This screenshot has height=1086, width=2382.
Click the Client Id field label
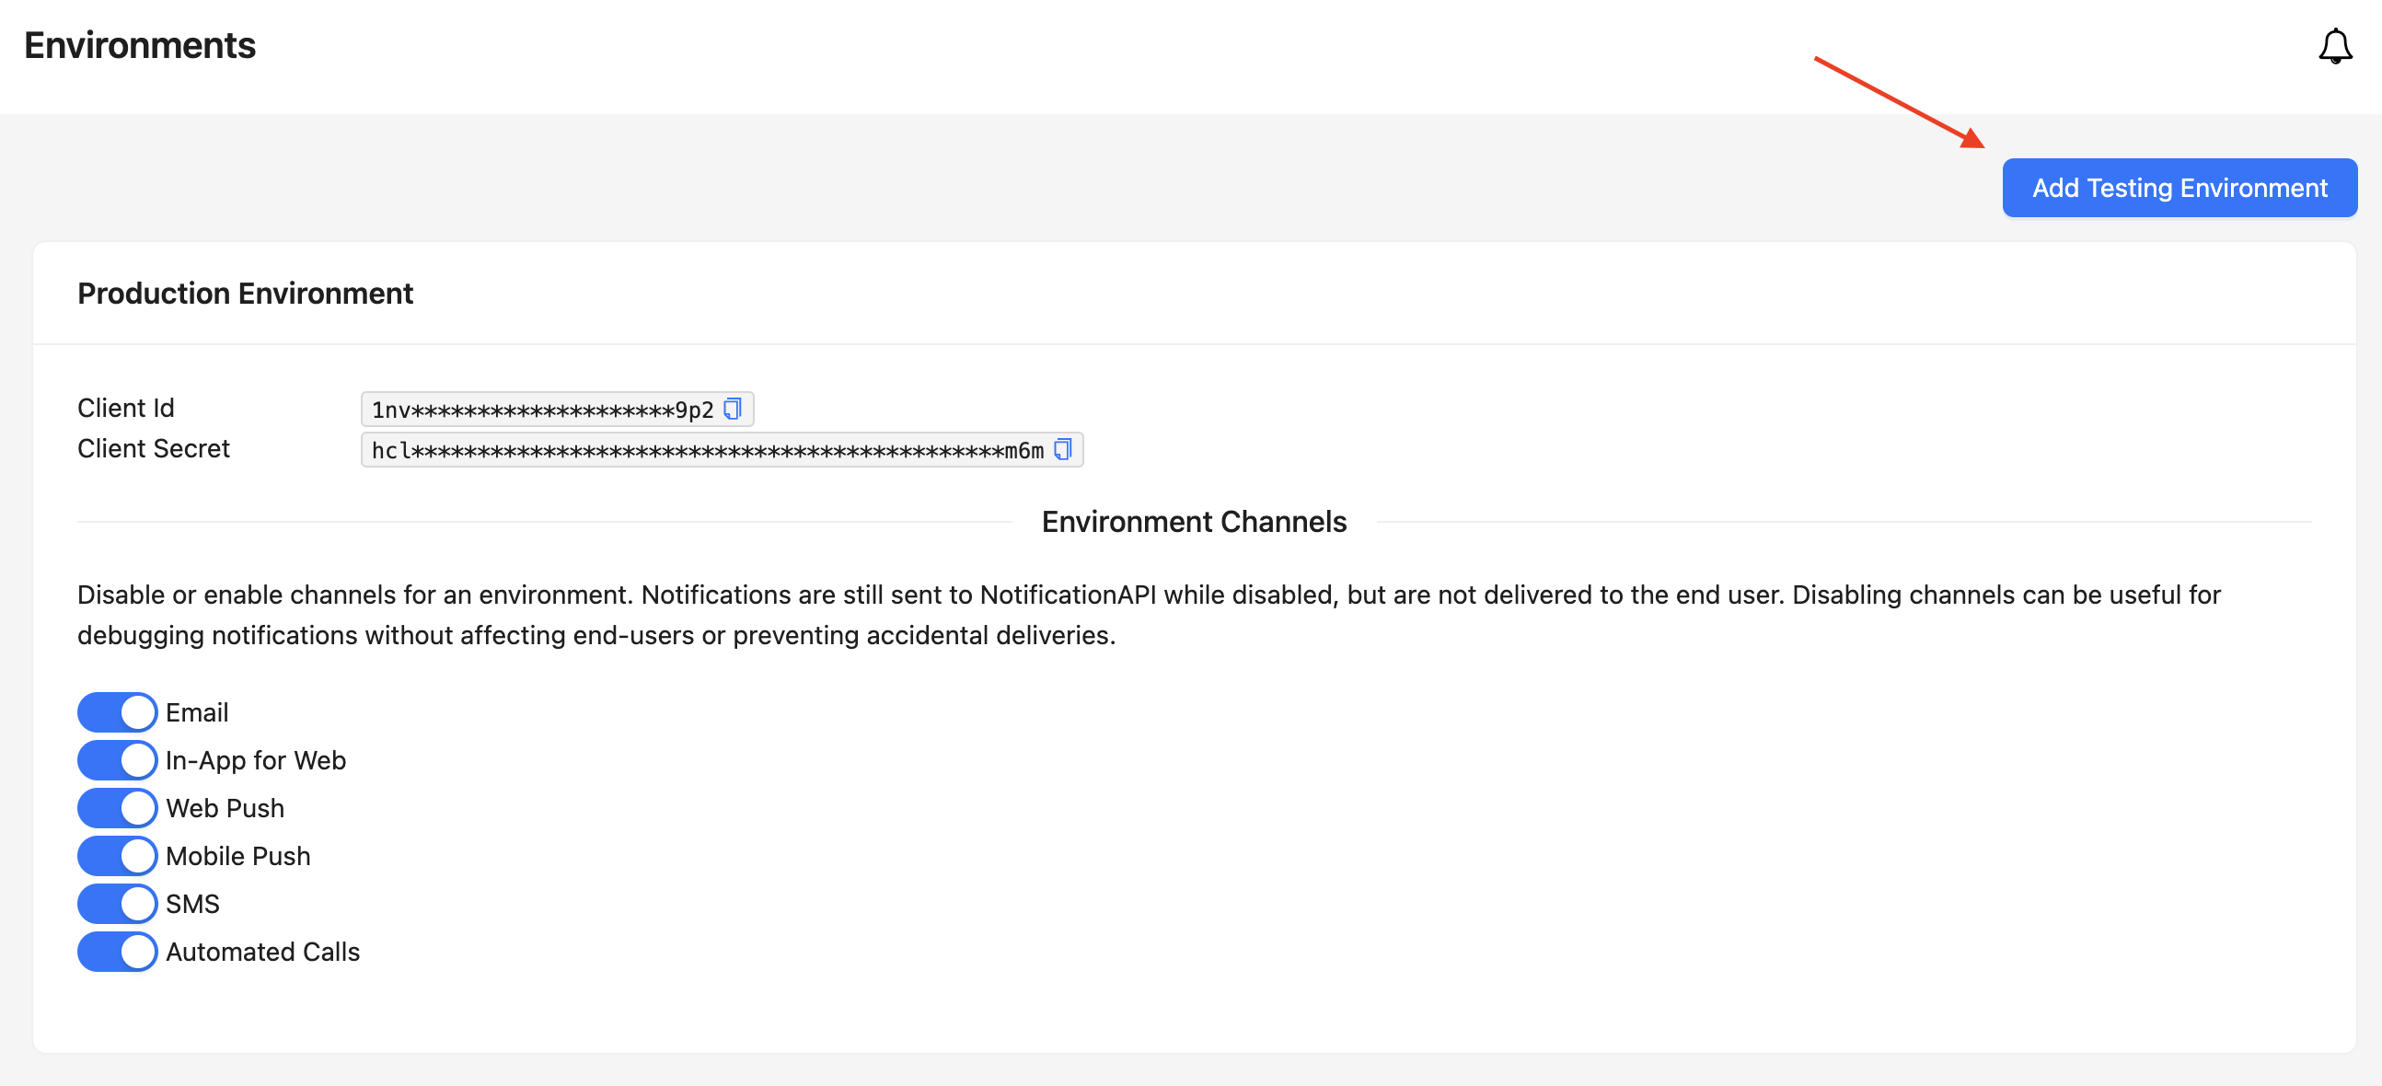(x=125, y=407)
